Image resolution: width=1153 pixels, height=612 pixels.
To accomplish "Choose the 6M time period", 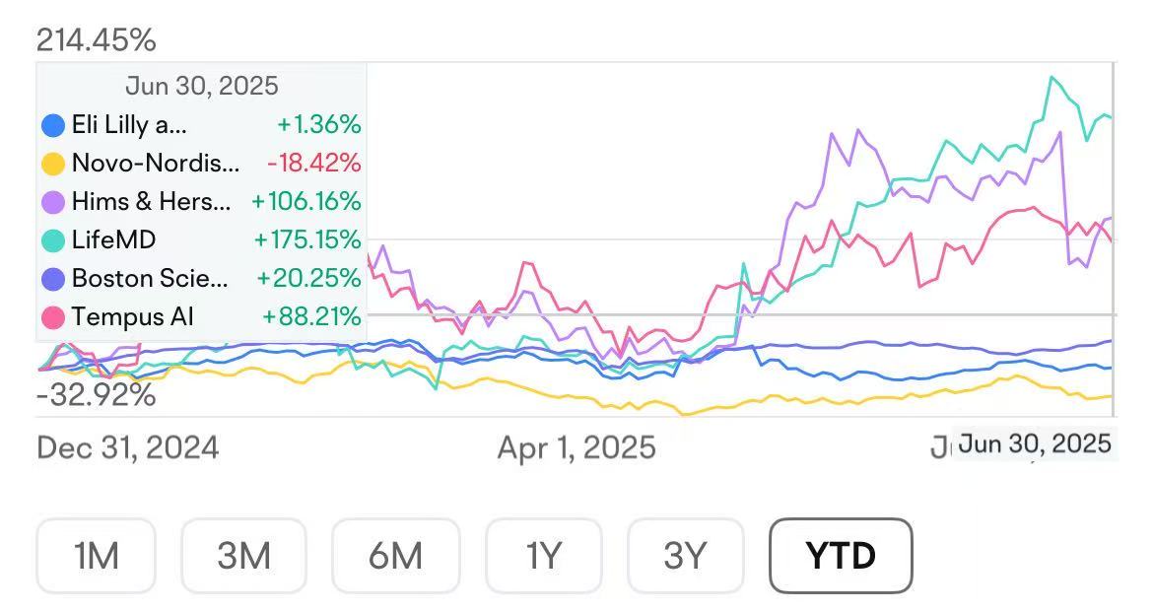I will click(395, 556).
